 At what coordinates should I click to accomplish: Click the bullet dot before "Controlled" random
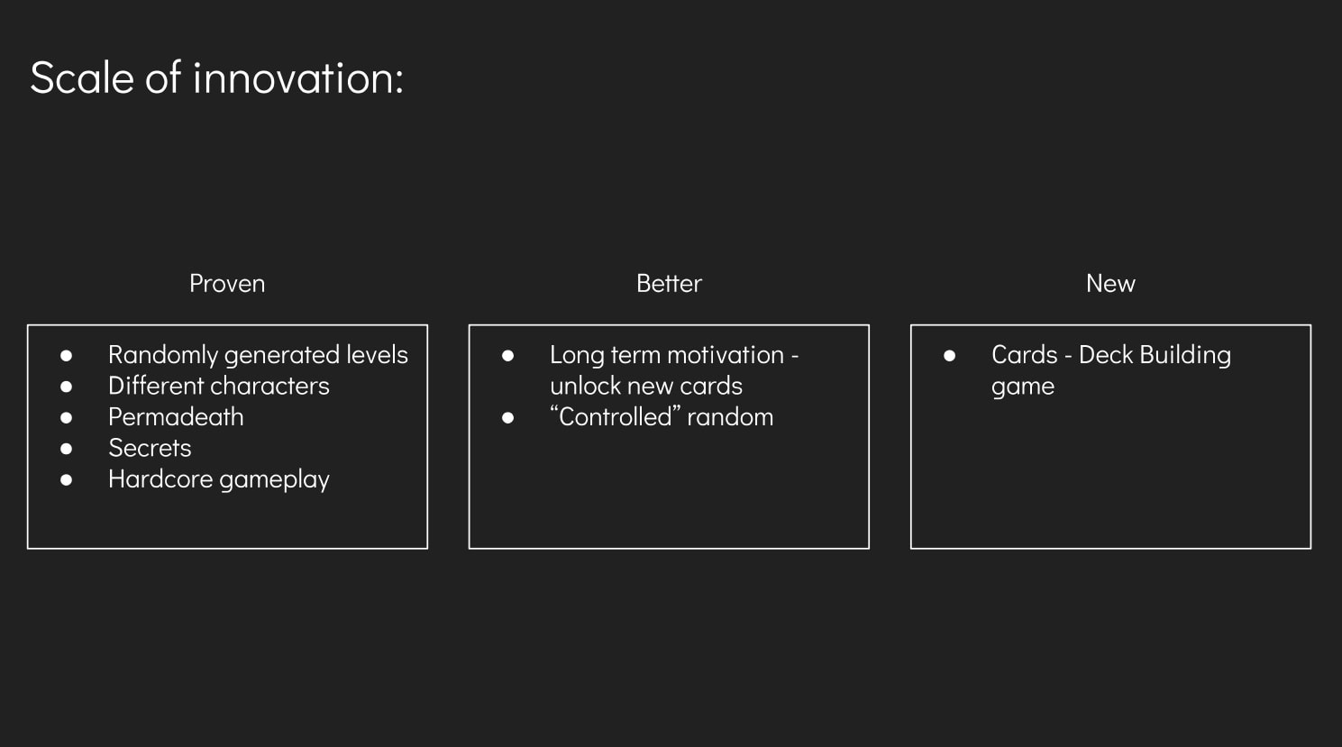point(507,418)
